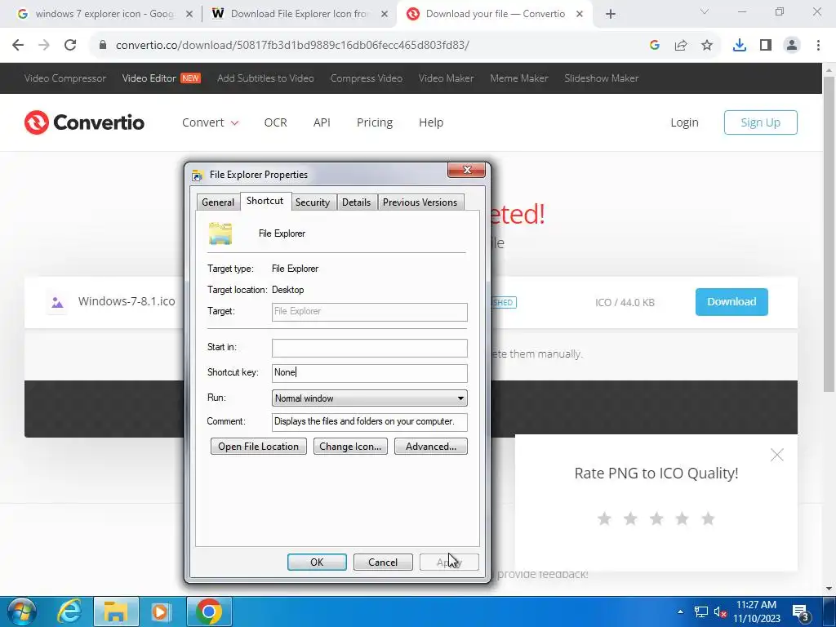The height and width of the screenshot is (627, 836).
Task: Open Add Subtitles to Video link
Action: (265, 78)
